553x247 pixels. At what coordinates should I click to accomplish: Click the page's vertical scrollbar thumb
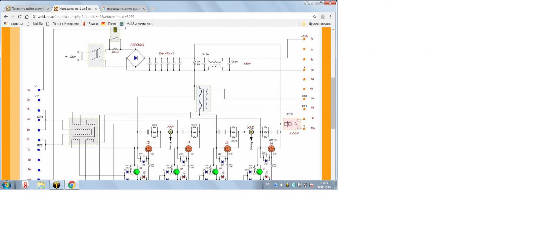pyautogui.click(x=333, y=102)
